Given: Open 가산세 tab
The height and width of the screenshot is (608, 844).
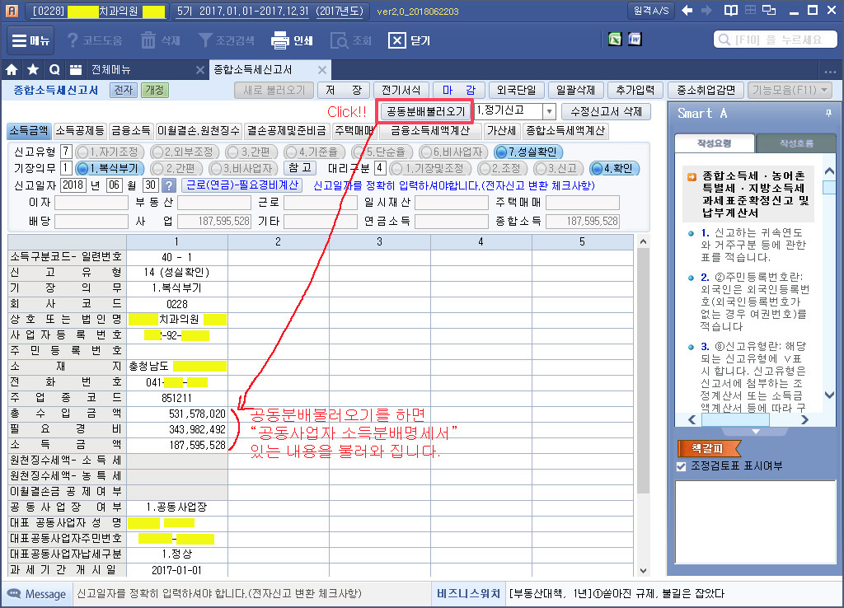Looking at the screenshot, I should 502,131.
